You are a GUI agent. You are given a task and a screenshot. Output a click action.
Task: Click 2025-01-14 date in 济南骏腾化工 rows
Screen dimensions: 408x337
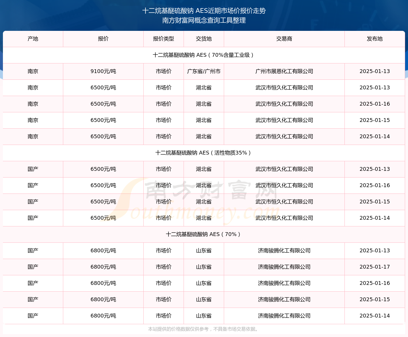tap(375, 316)
